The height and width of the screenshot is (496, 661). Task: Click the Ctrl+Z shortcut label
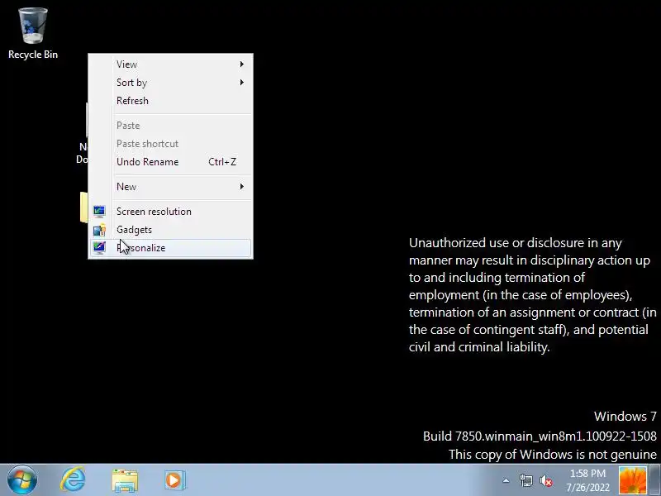coord(222,161)
